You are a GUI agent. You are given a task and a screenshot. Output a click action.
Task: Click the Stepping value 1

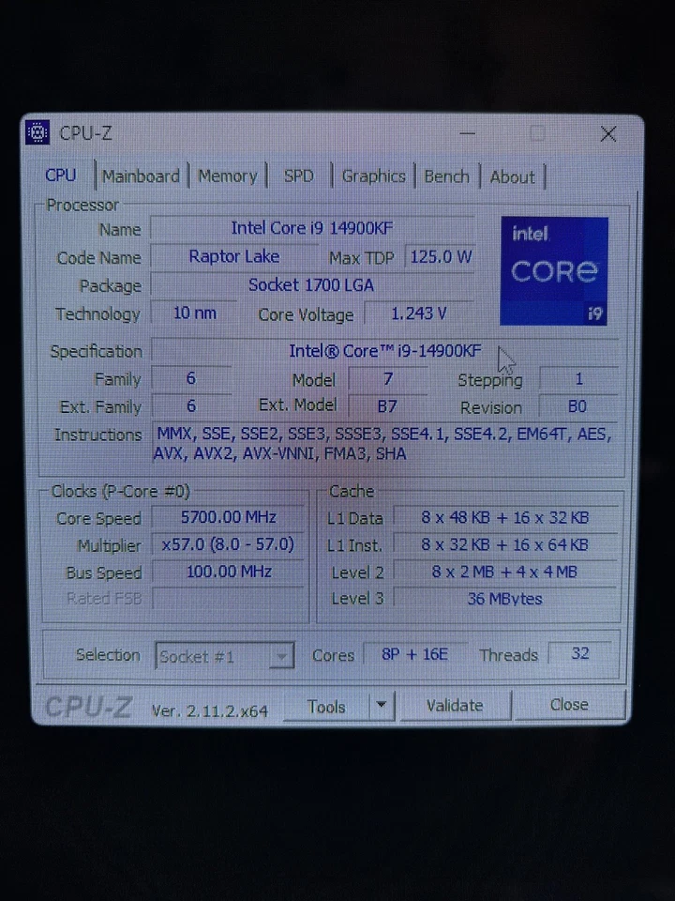[578, 378]
